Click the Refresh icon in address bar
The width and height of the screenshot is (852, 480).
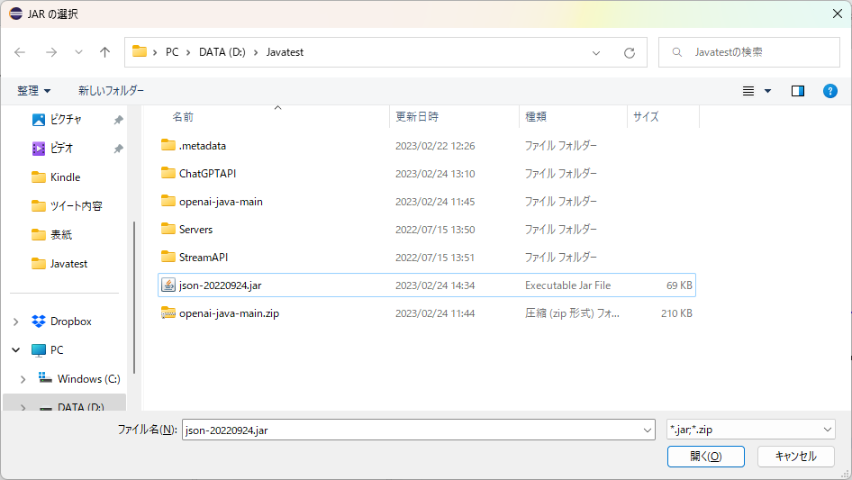[x=630, y=52]
